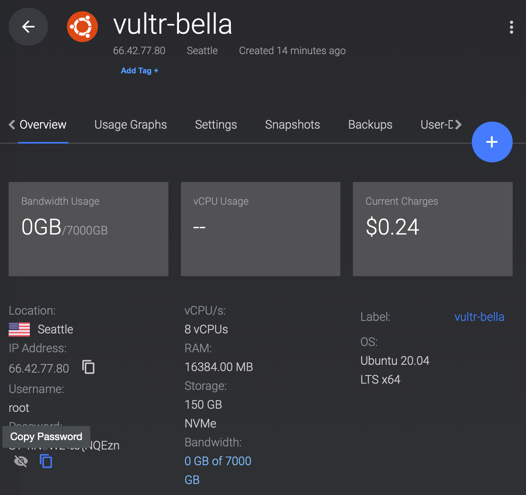Select the Overview tab

tap(43, 125)
